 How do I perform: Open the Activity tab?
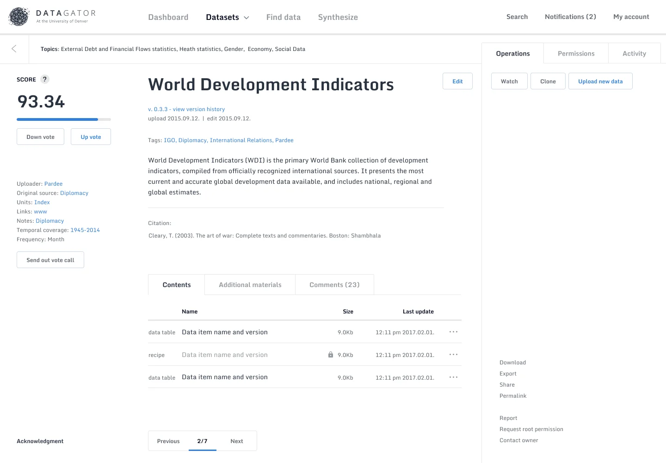(x=634, y=54)
